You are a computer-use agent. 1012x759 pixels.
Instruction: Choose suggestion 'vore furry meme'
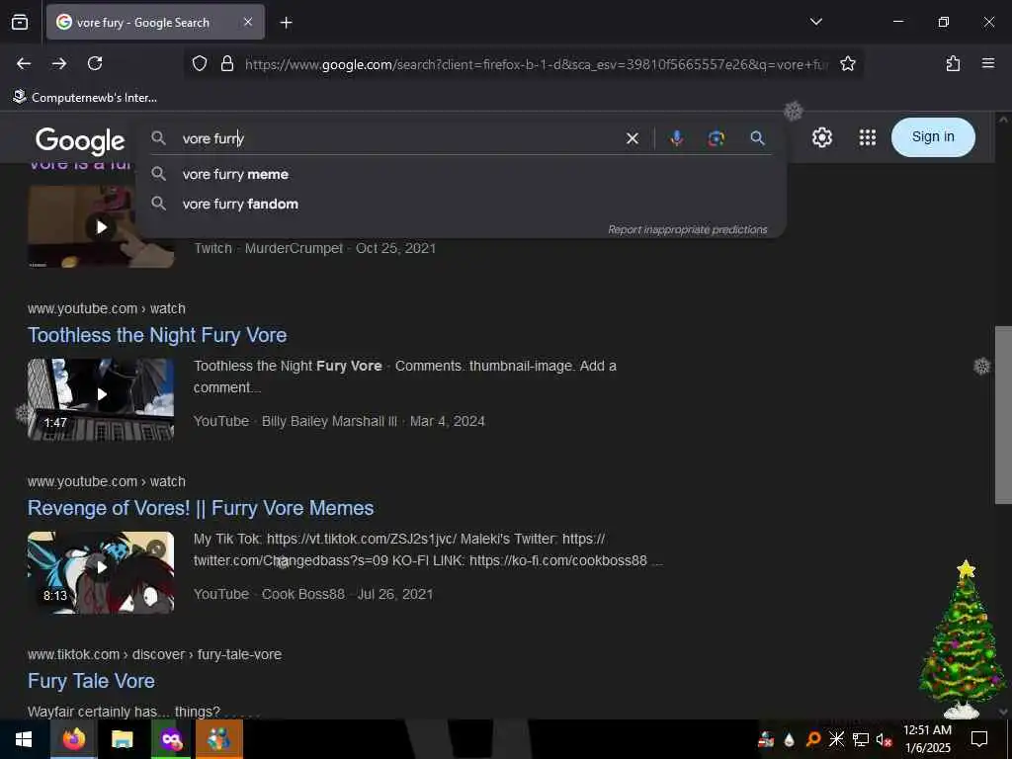[235, 174]
